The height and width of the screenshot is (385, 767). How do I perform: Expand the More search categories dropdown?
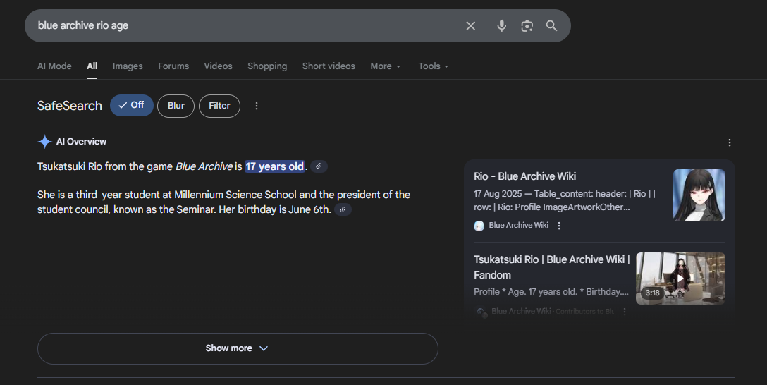[386, 66]
